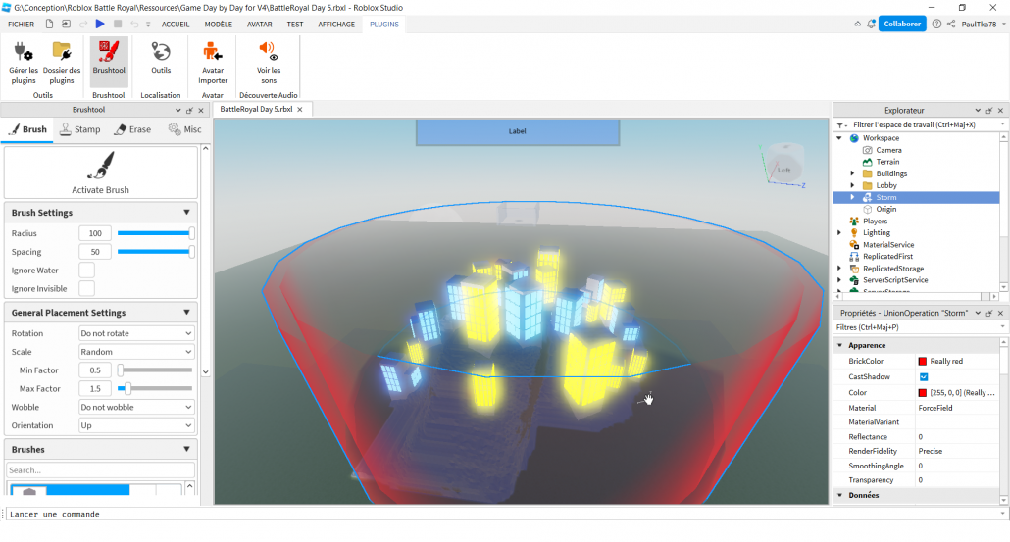Click the Brushes Search field
This screenshot has height=542, width=1010.
100,469
